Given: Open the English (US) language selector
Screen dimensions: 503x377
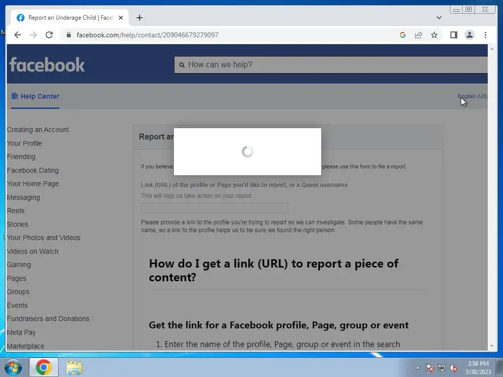Looking at the screenshot, I should click(473, 96).
